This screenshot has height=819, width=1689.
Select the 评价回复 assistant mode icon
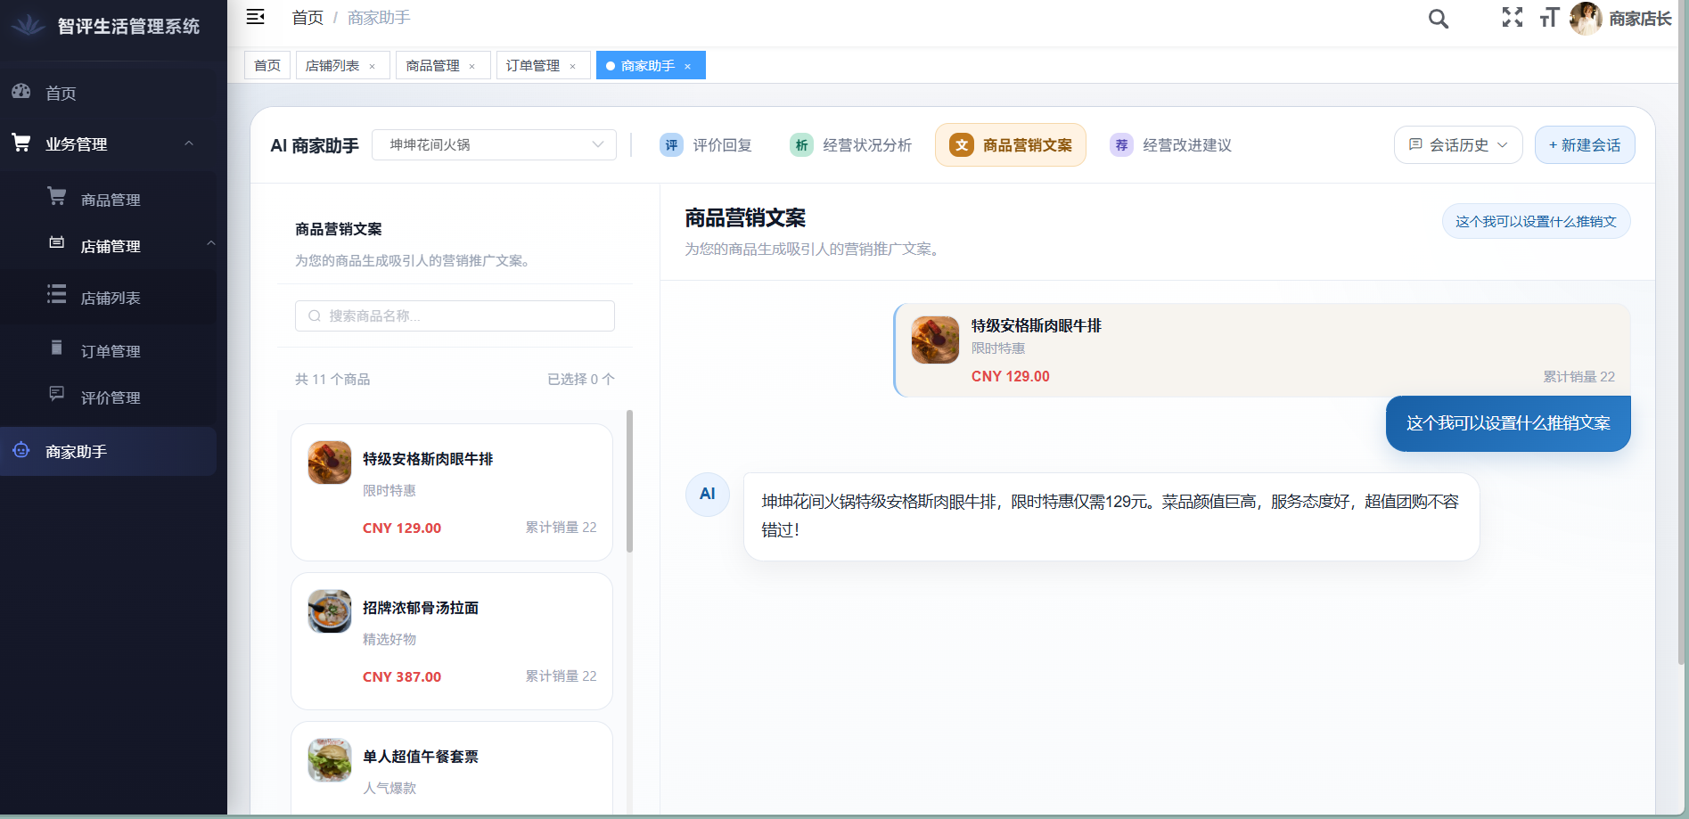(670, 144)
